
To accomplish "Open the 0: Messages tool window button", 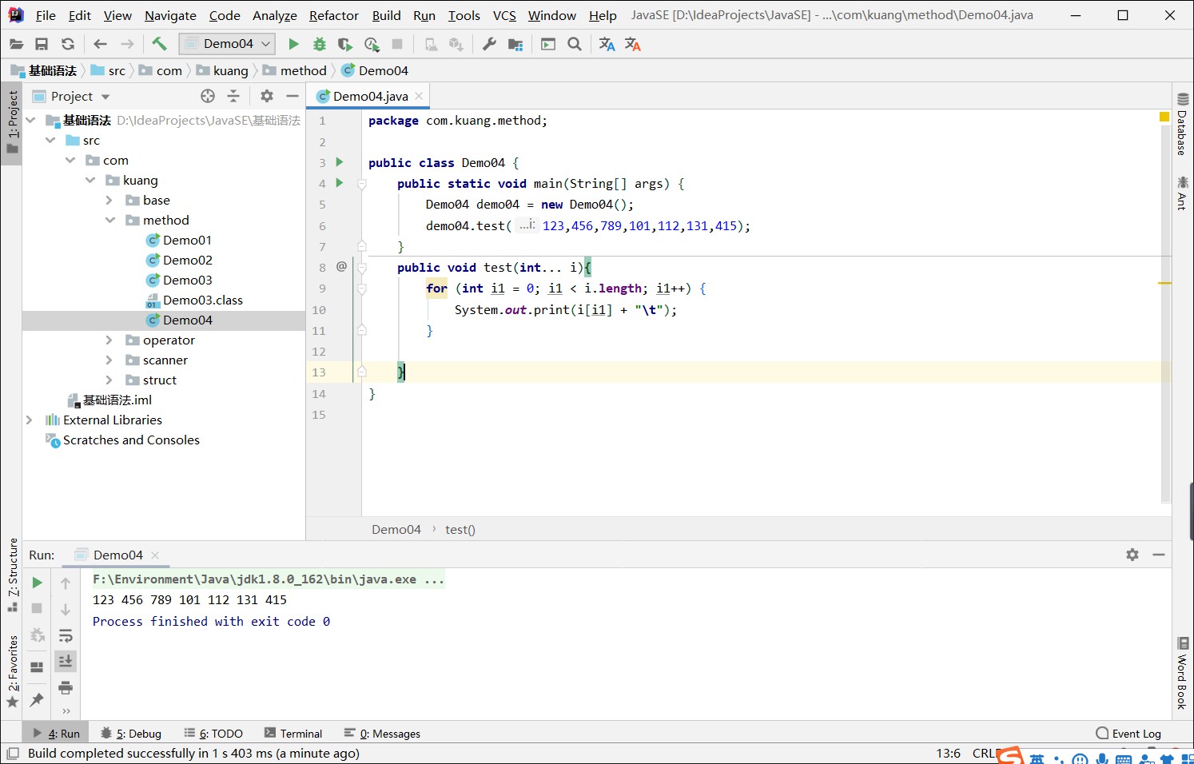I will (x=382, y=734).
